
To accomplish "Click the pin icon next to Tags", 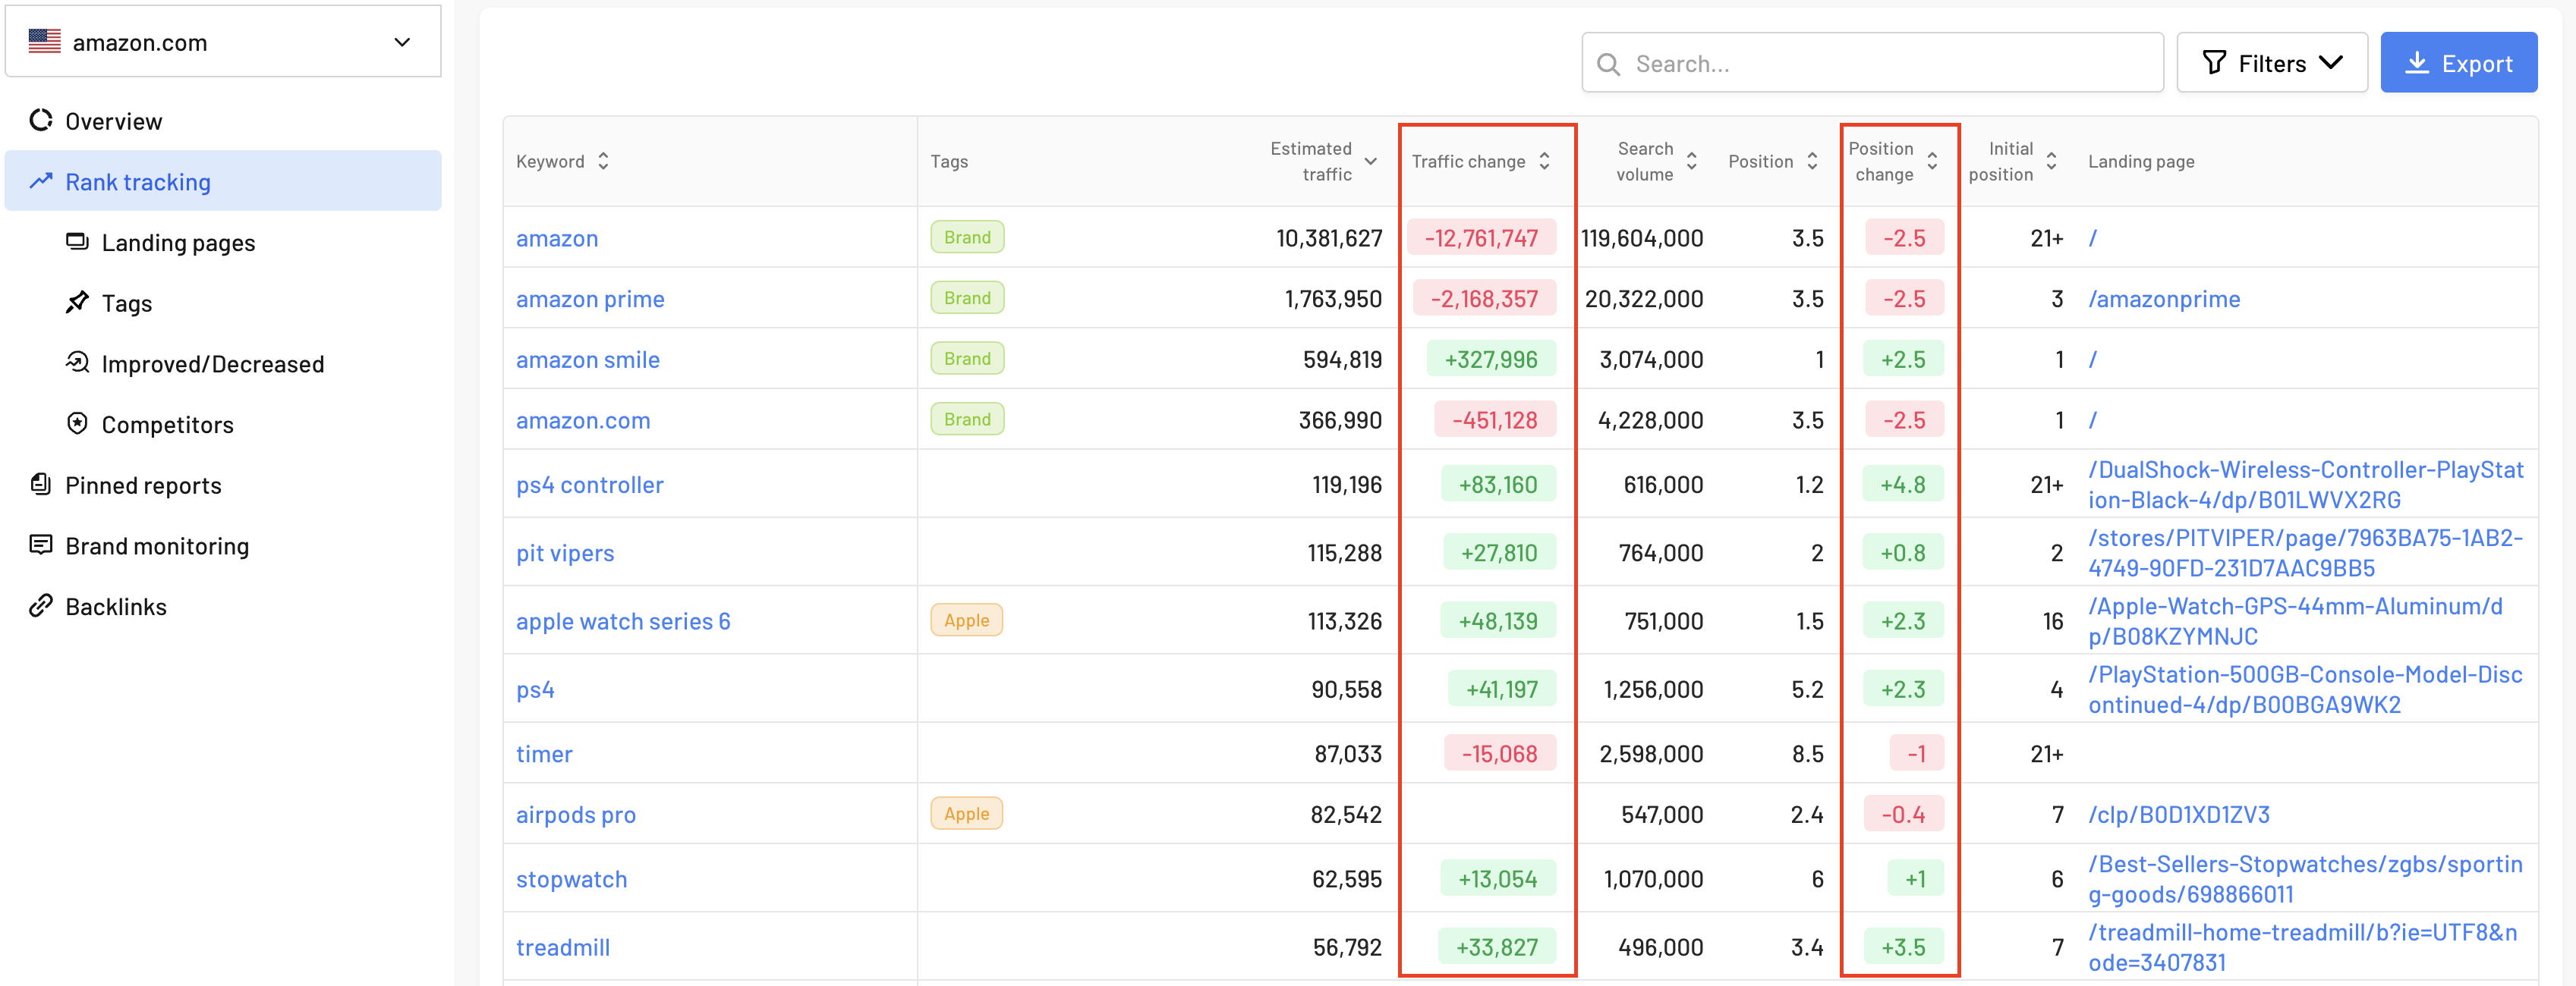I will (x=77, y=302).
